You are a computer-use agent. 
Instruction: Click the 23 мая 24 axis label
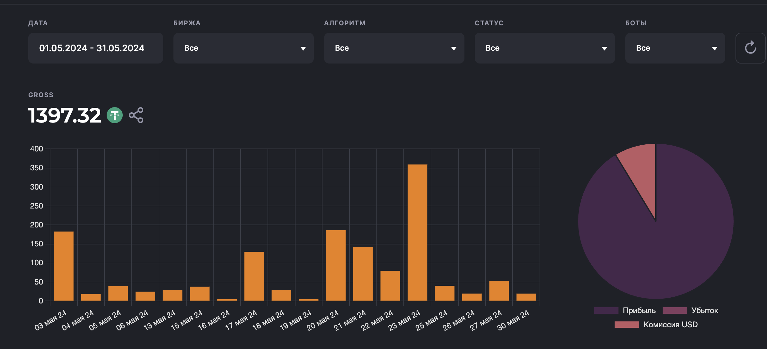pyautogui.click(x=404, y=320)
